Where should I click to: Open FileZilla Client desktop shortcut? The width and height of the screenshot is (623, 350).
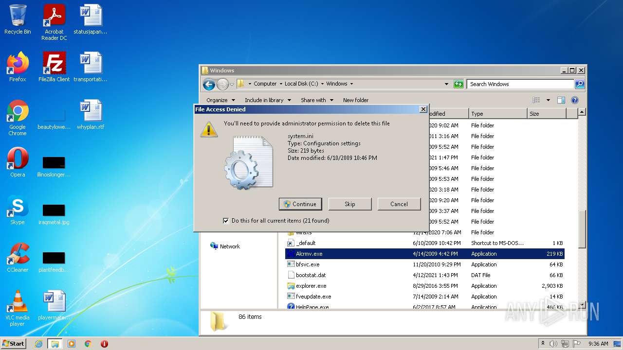tap(54, 67)
